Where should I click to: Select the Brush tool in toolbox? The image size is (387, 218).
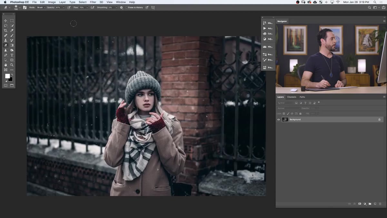pyautogui.click(x=12, y=35)
